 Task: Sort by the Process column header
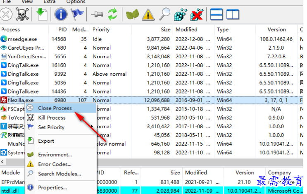point(24,30)
